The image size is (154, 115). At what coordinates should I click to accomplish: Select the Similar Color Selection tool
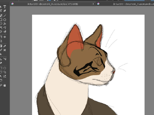[5, 76]
